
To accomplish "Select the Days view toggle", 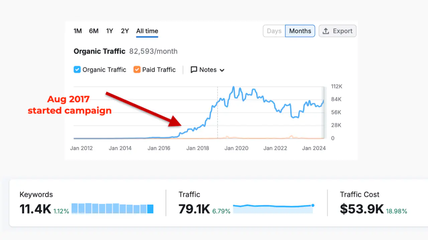I will point(274,31).
